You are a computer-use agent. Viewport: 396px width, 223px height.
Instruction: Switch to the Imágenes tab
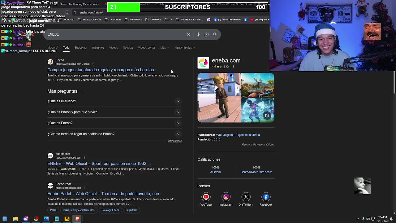click(x=98, y=47)
